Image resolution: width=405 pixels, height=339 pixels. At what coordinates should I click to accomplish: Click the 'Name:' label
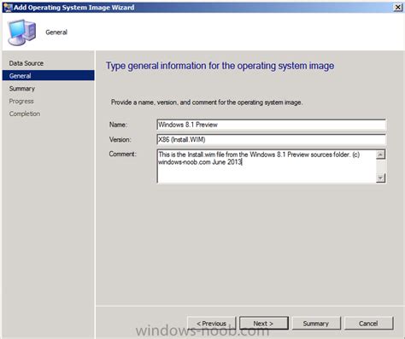click(118, 125)
